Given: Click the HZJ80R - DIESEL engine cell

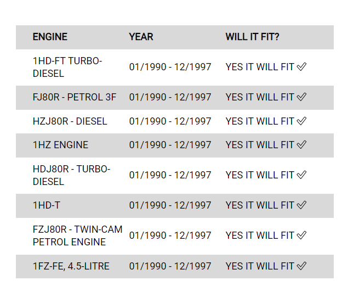Looking at the screenshot, I should pyautogui.click(x=70, y=121).
